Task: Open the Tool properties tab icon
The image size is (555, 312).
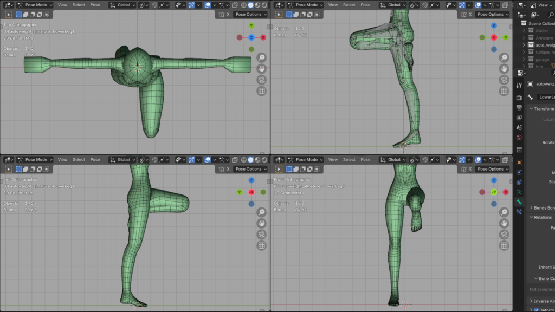Action: click(x=519, y=84)
